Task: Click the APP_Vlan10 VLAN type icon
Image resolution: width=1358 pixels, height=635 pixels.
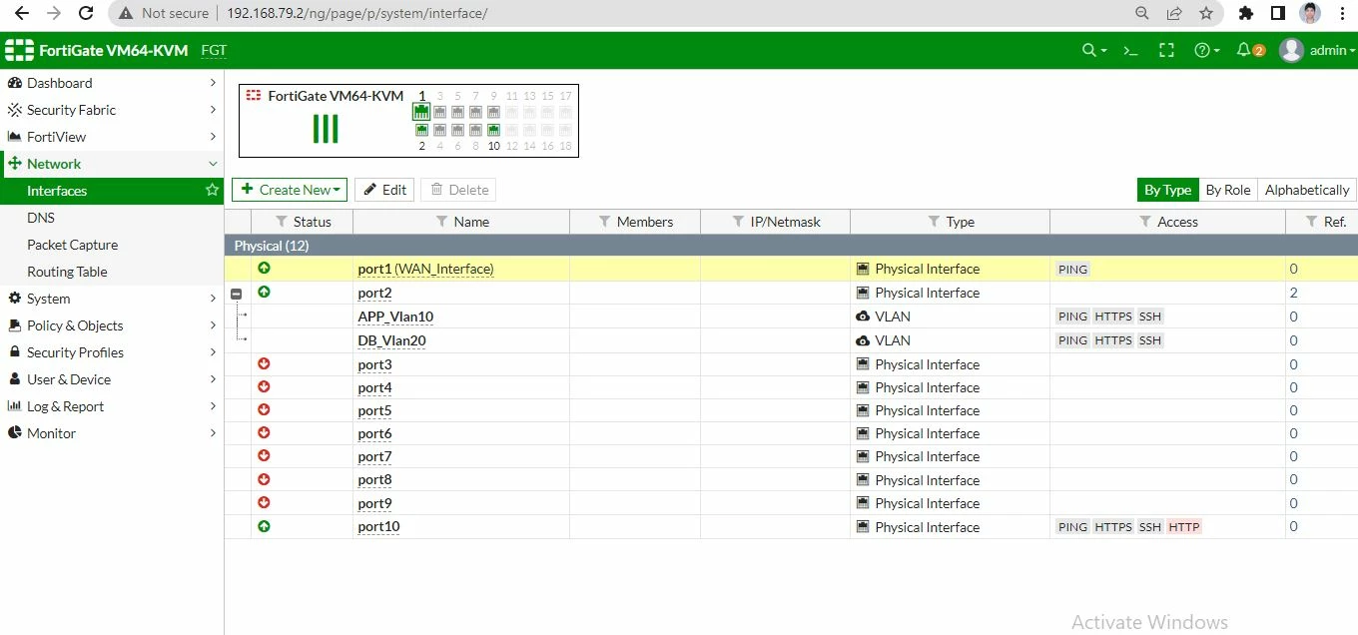Action: pos(863,316)
